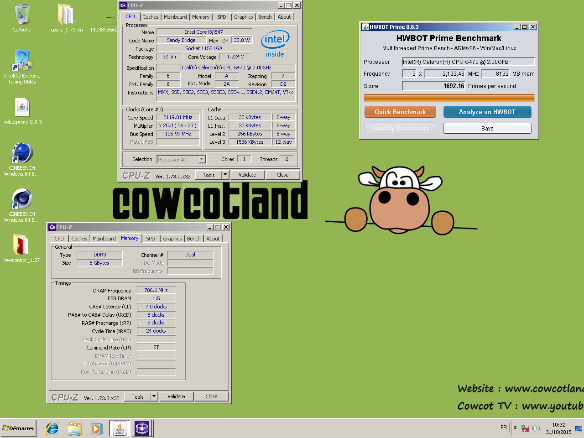Click the FR language indicator
Viewport: 584px width, 438px height.
coord(504,428)
